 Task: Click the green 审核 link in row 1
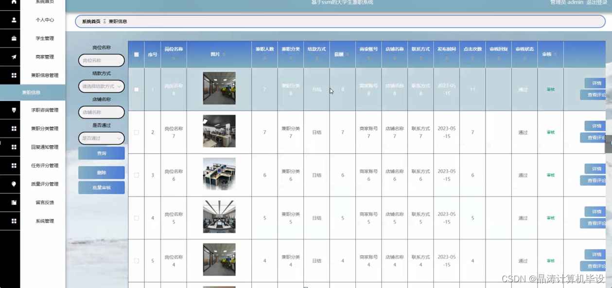[550, 89]
